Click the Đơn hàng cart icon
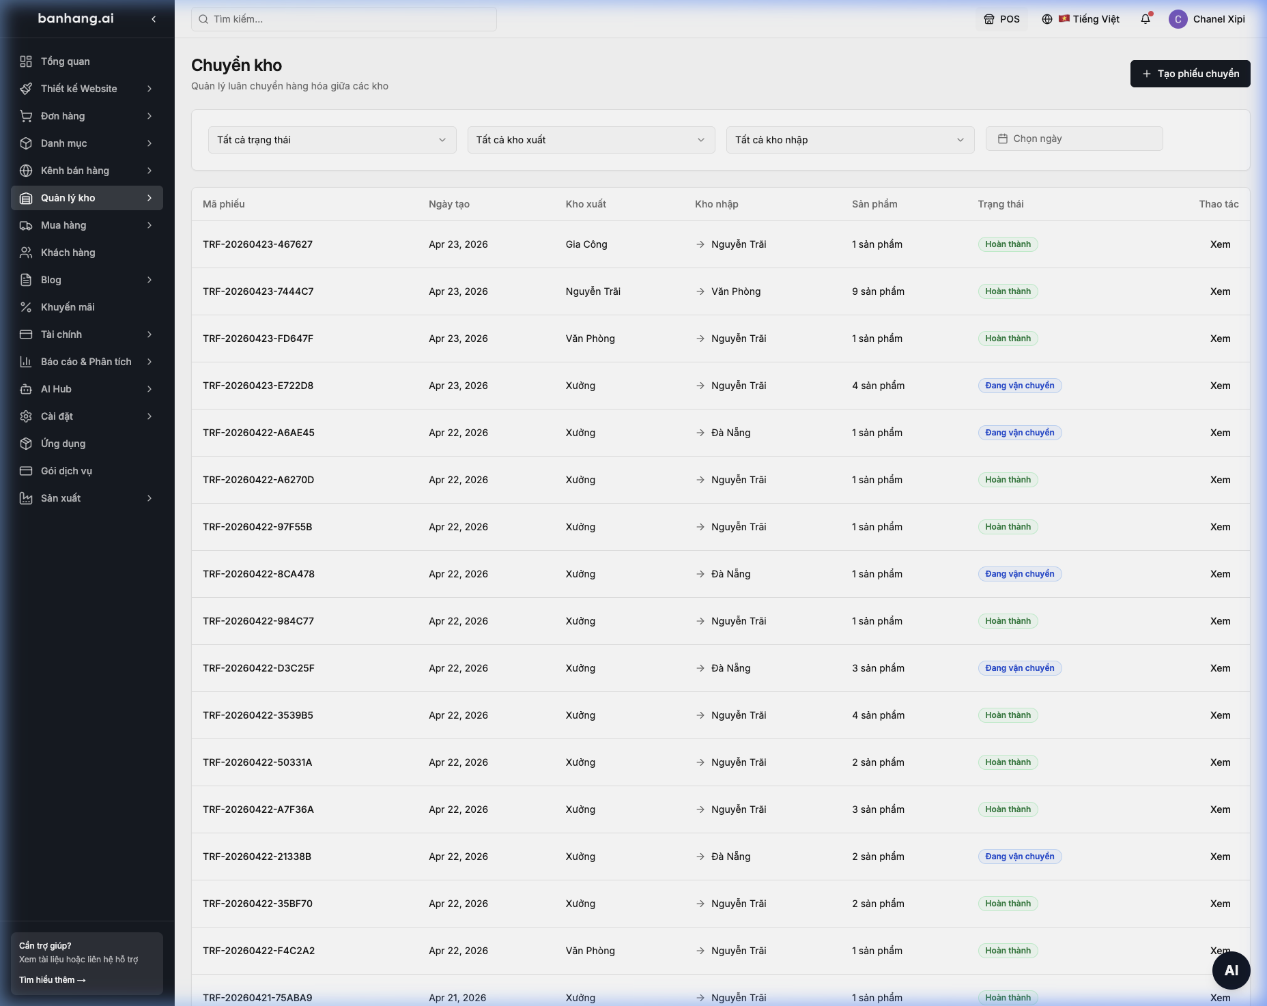 [26, 116]
